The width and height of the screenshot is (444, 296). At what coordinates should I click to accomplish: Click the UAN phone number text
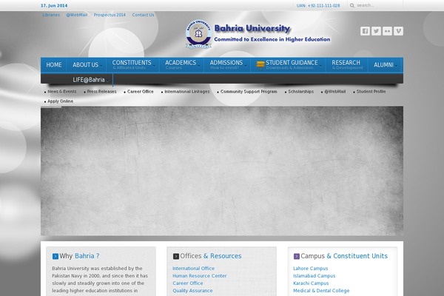pos(318,5)
